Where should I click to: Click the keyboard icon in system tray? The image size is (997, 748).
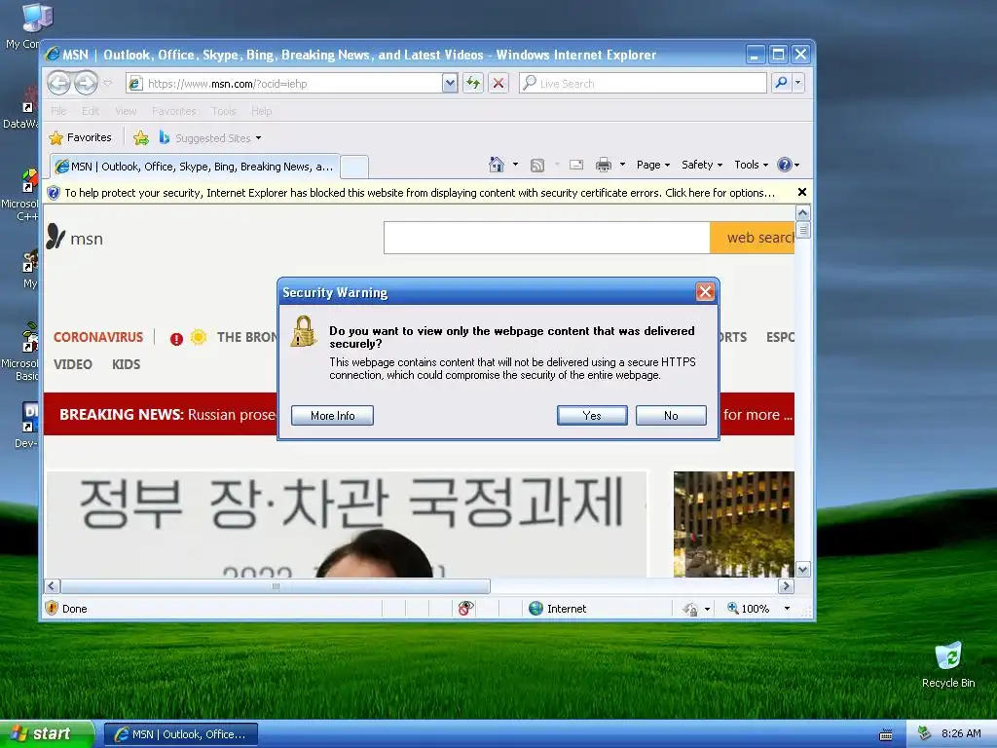click(x=886, y=734)
